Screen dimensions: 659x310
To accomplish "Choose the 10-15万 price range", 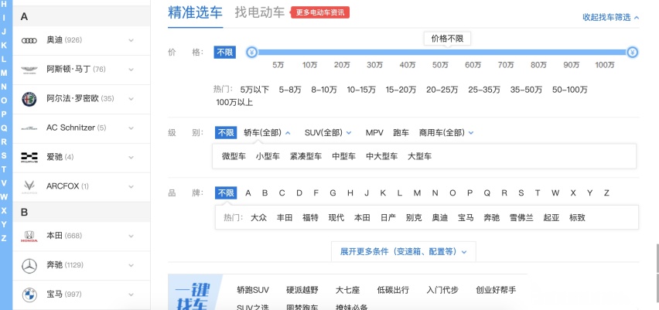I will (x=361, y=90).
